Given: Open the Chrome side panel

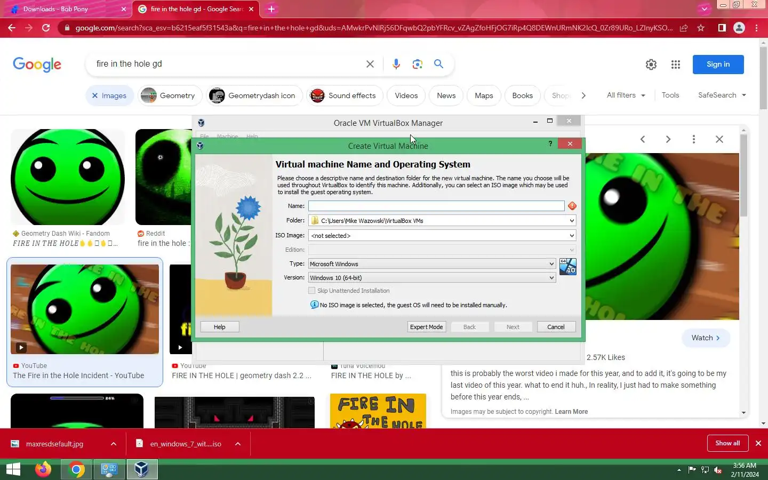Looking at the screenshot, I should [x=722, y=28].
